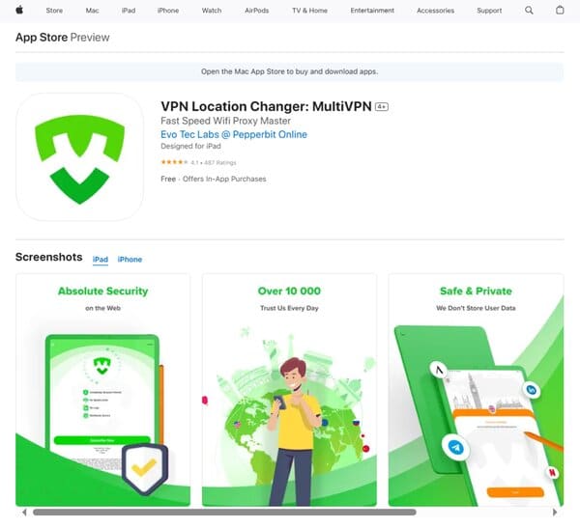This screenshot has width=580, height=528.
Task: Open the Safe & Private screenshot
Action: (476, 390)
